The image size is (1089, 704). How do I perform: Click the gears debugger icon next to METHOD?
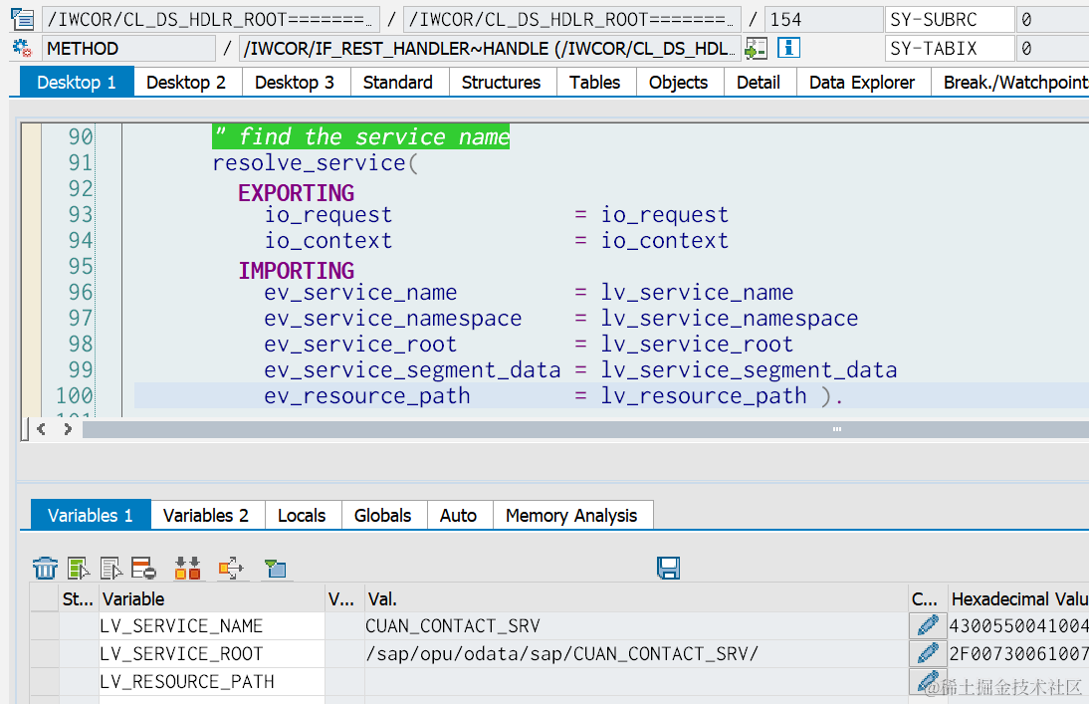[22, 48]
